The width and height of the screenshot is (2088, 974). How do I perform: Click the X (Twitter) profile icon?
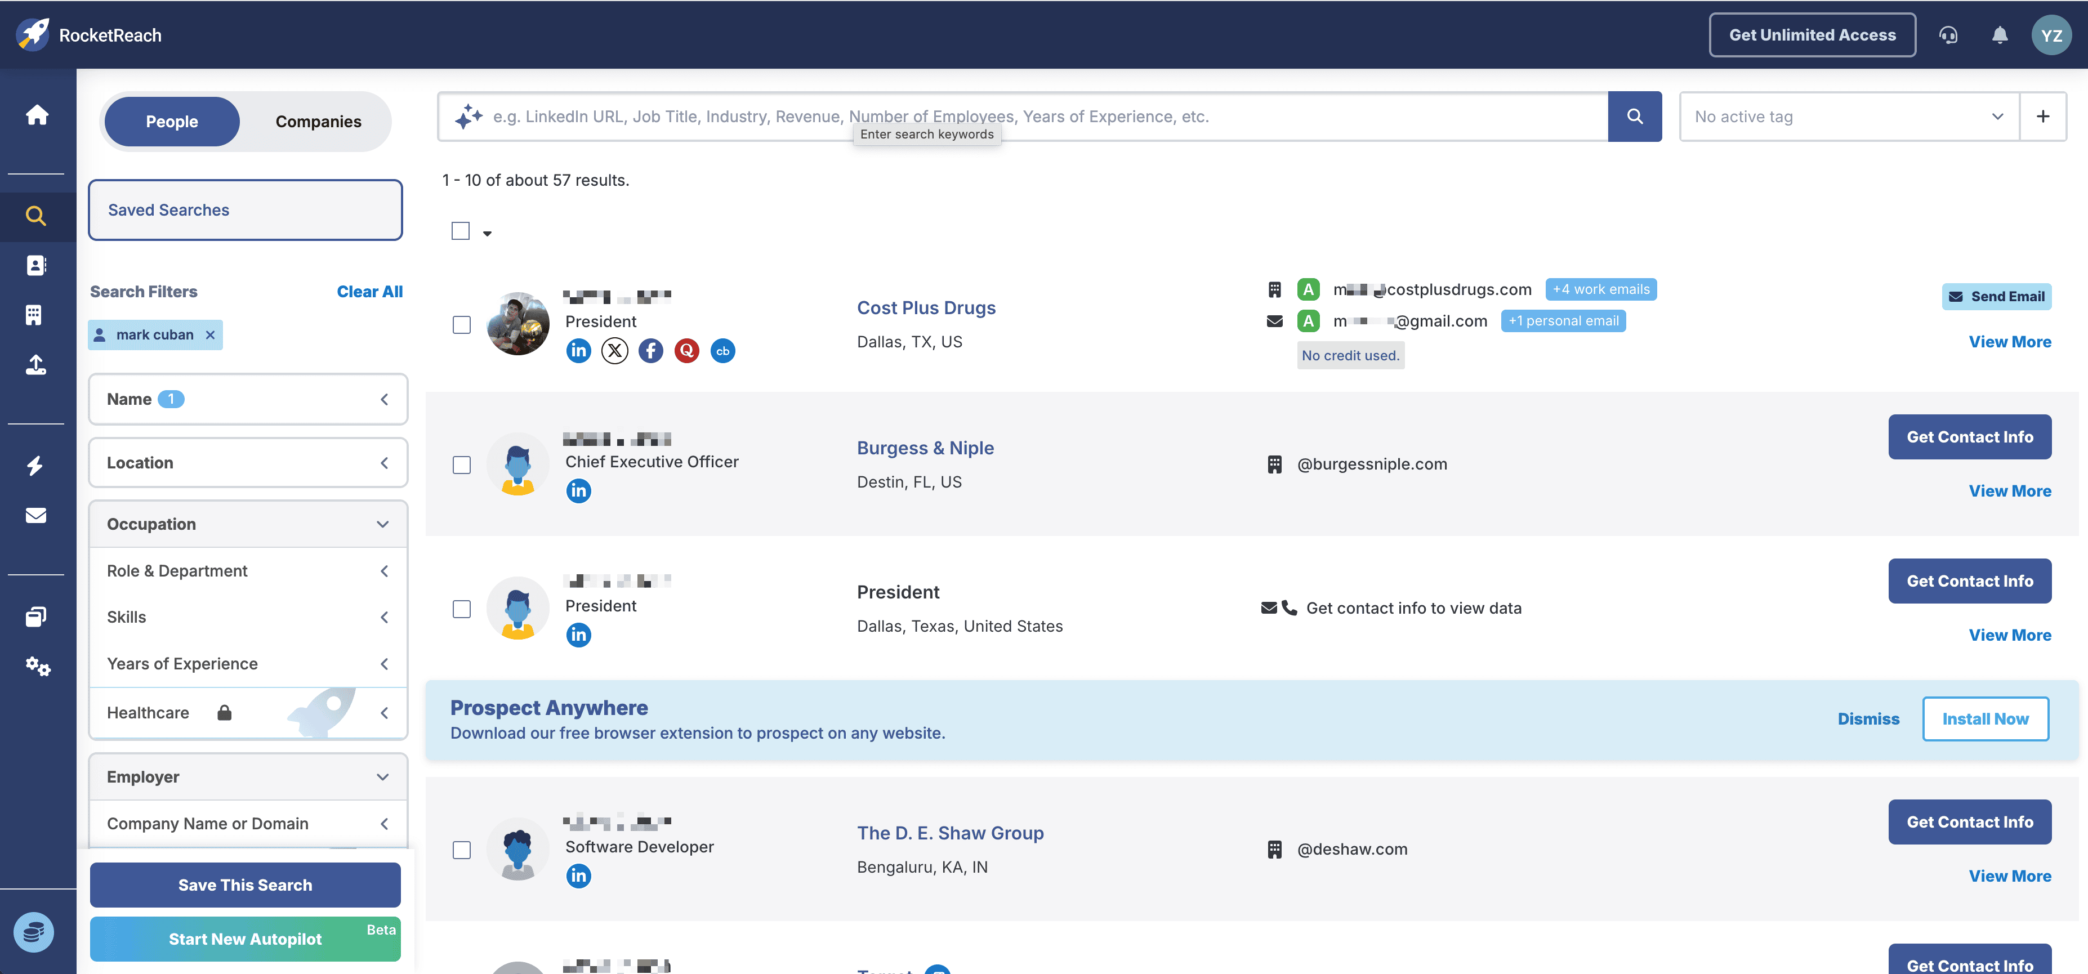(x=614, y=351)
